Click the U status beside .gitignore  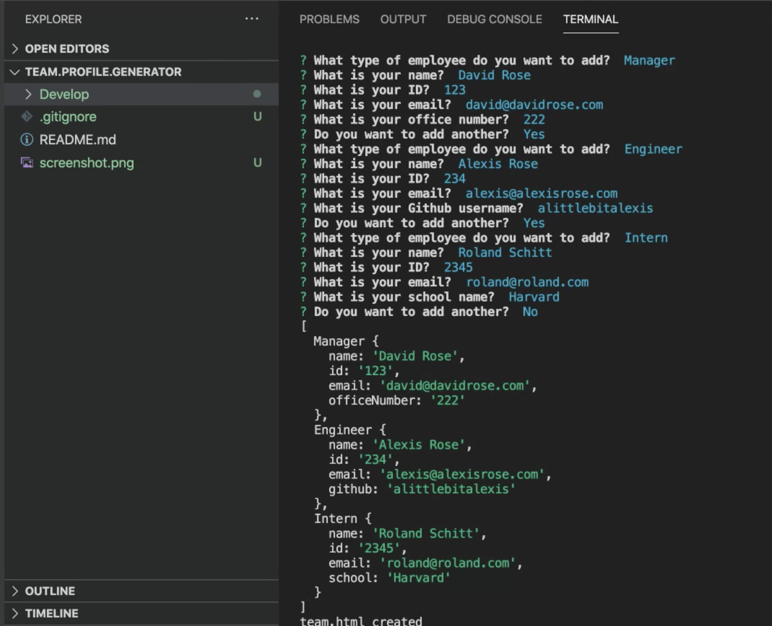tap(257, 117)
